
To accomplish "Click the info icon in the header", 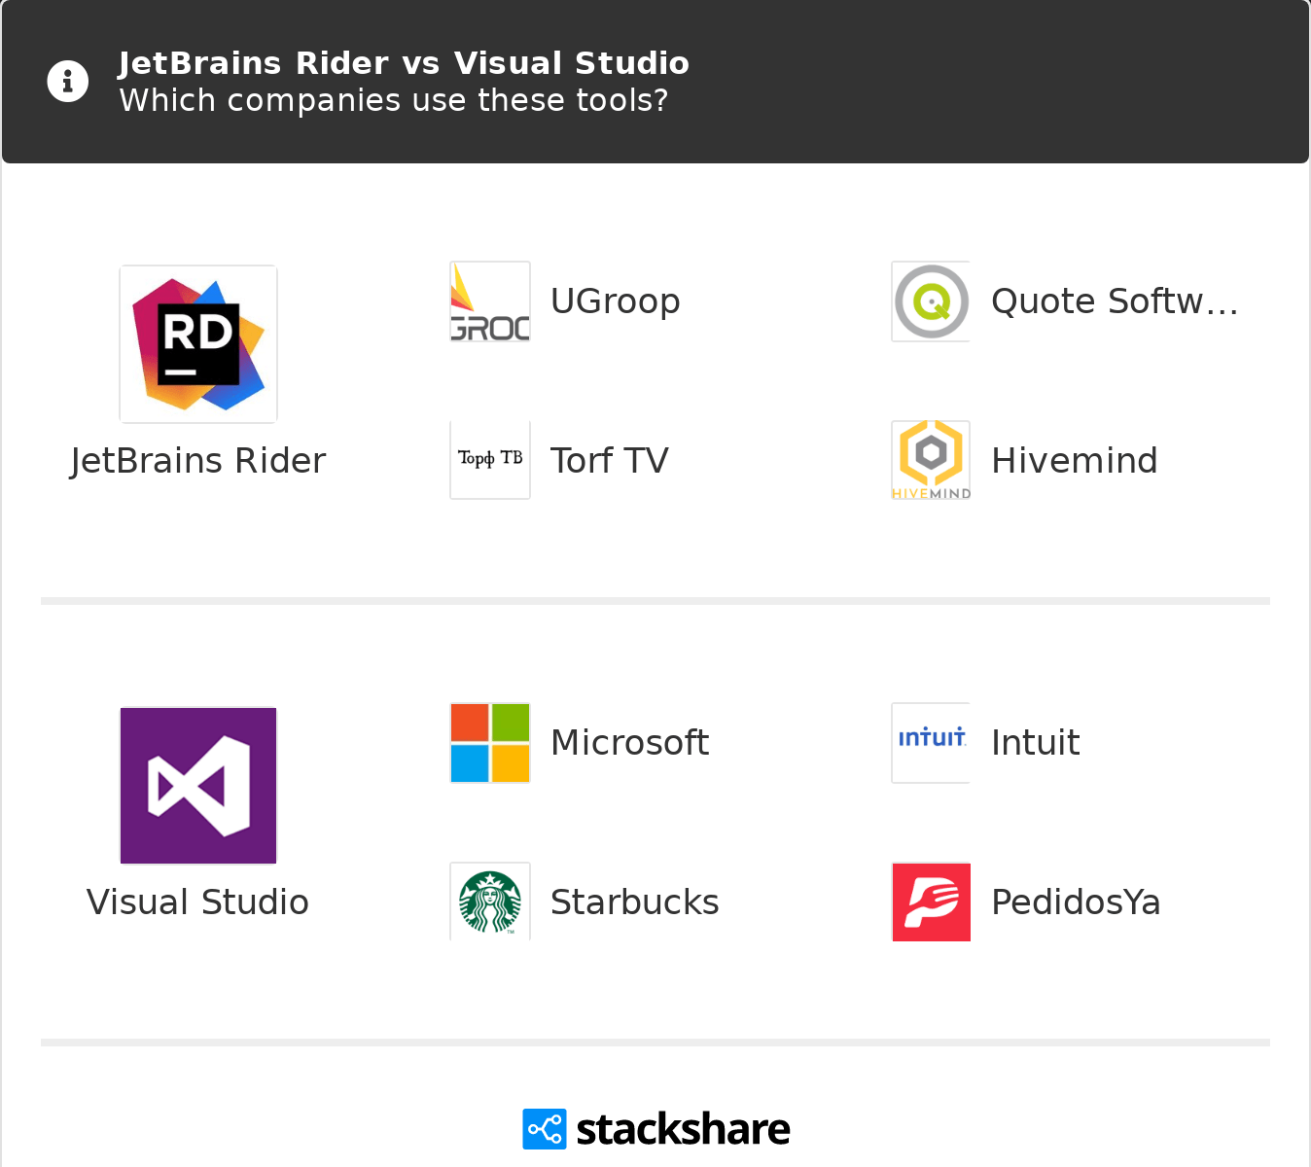I will pos(67,81).
